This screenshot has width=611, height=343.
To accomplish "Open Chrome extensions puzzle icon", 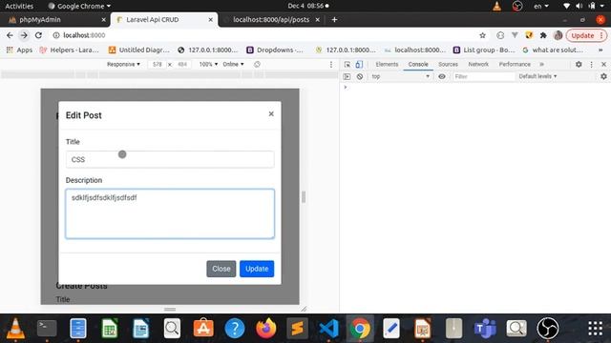I will [x=543, y=35].
